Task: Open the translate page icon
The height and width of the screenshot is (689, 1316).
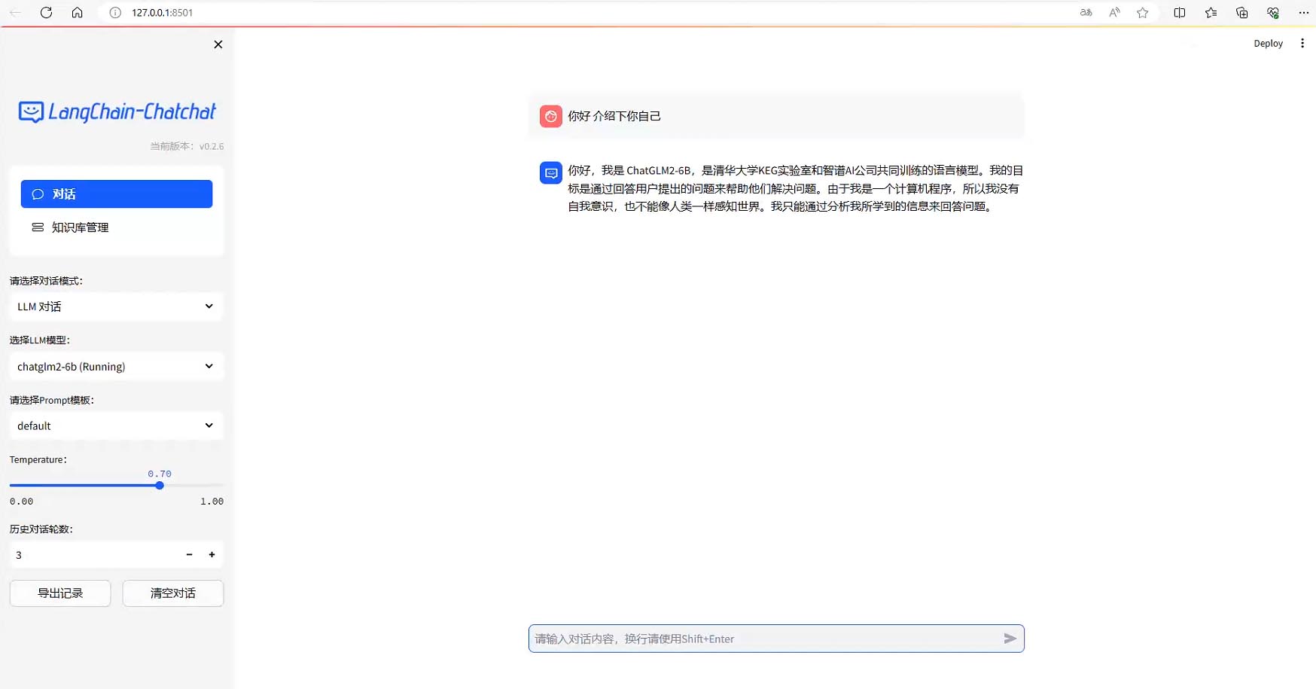Action: 1086,13
